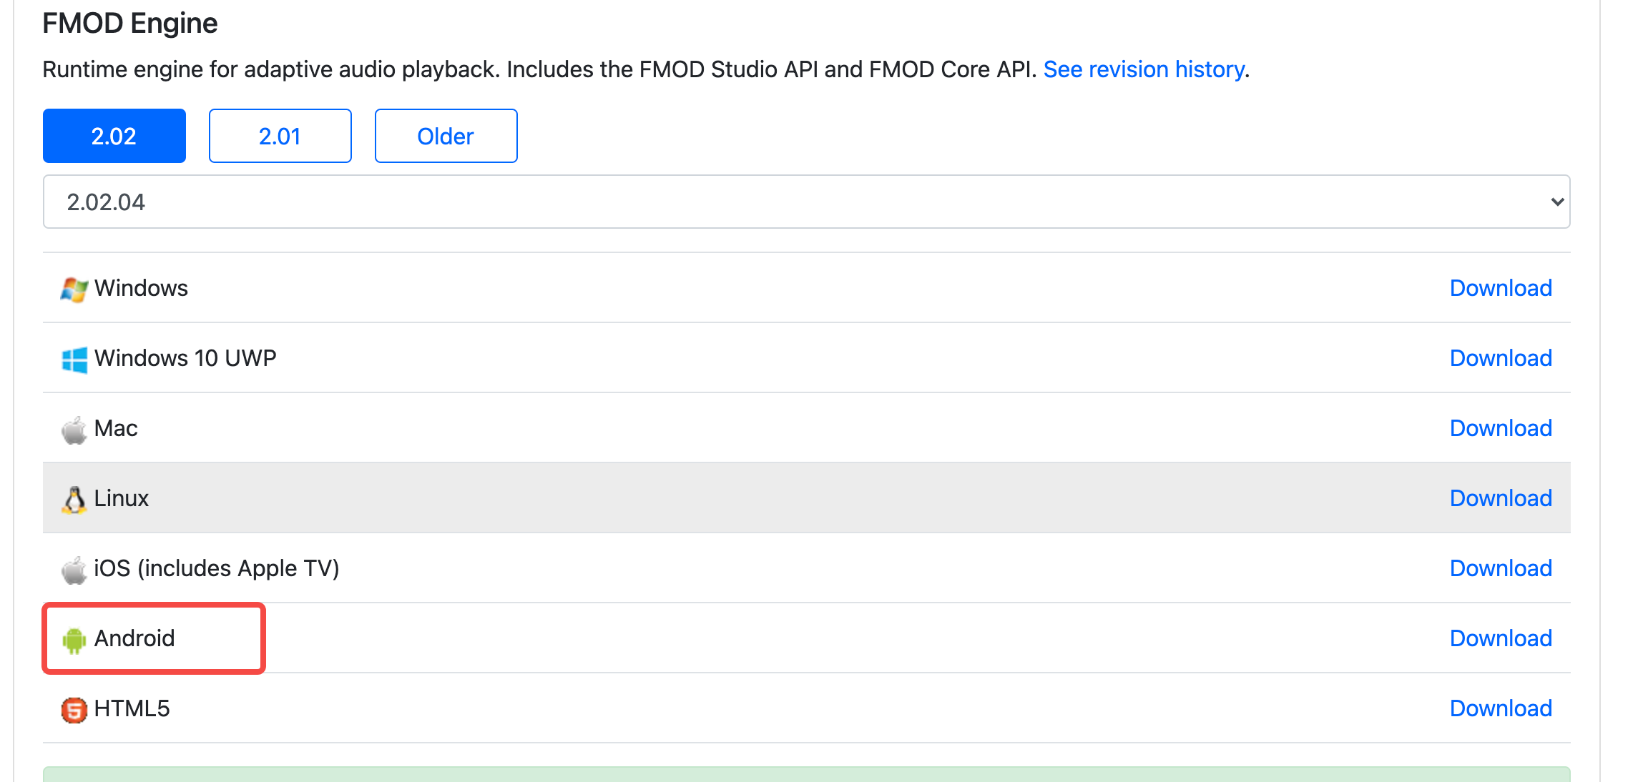Open the See revision history link
This screenshot has width=1638, height=782.
(1144, 69)
